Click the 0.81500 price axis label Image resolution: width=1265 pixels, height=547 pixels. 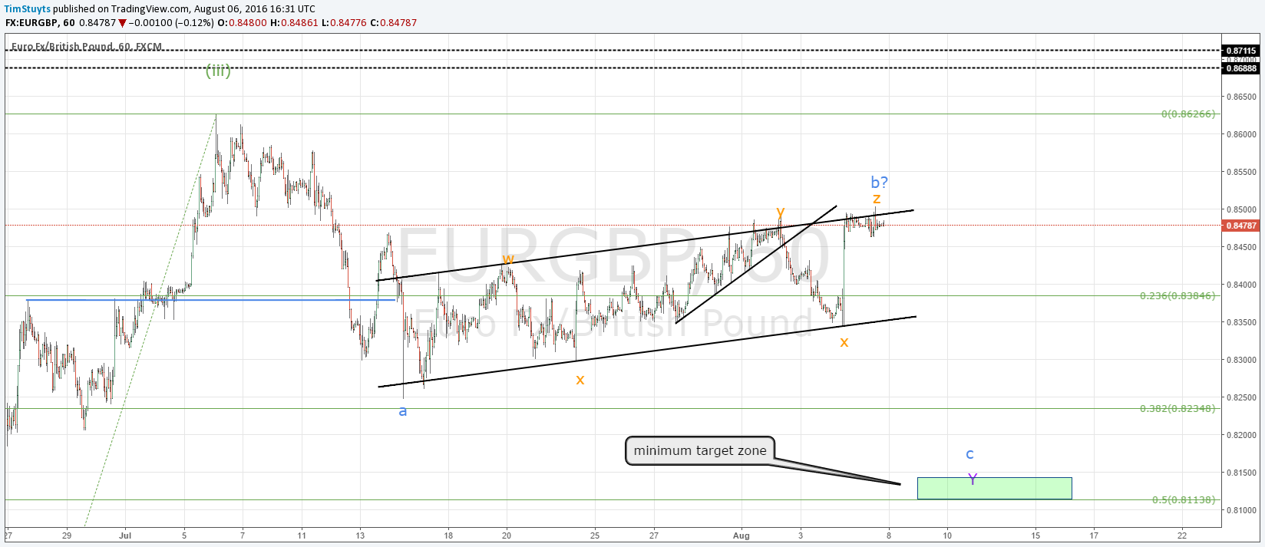pos(1241,473)
